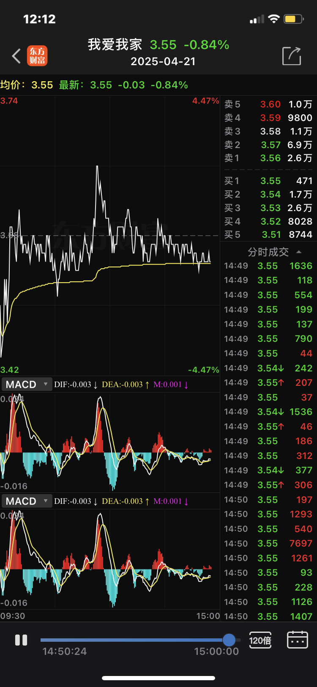Select the 买2 row at 3.54
The height and width of the screenshot is (687, 317).
click(x=268, y=195)
